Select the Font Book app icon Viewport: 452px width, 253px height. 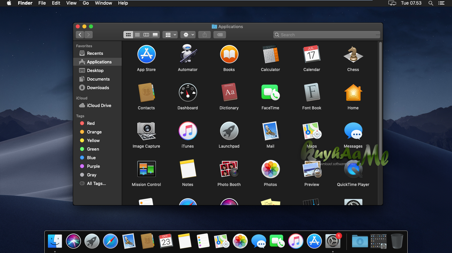(x=312, y=92)
